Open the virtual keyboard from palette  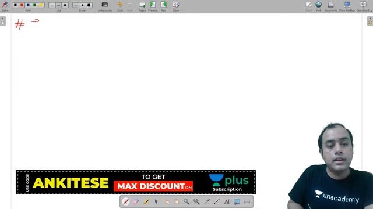tap(247, 201)
